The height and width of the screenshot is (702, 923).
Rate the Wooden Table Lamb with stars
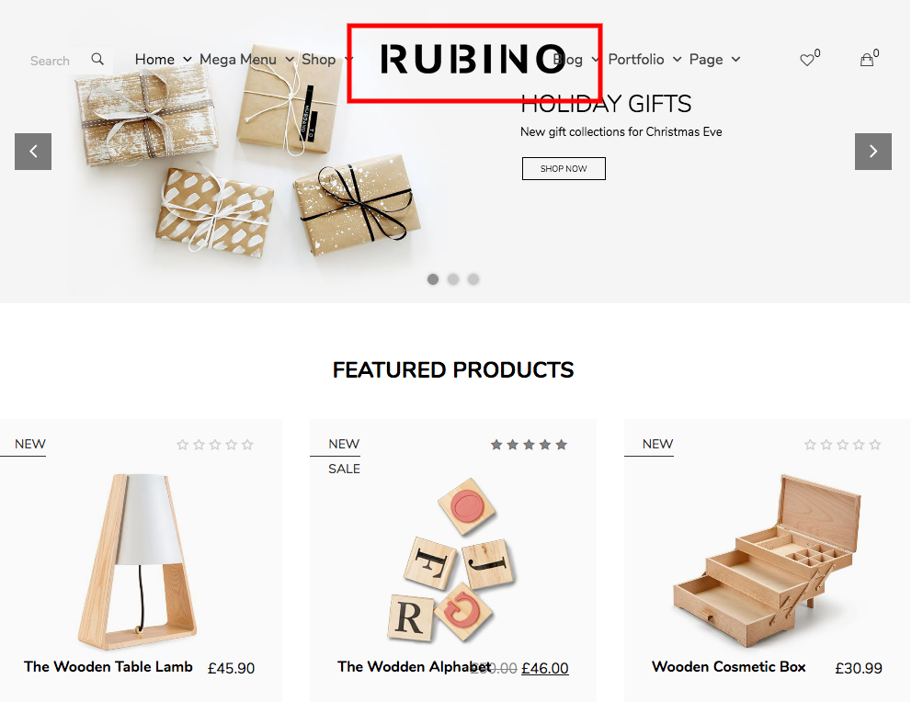coord(215,445)
